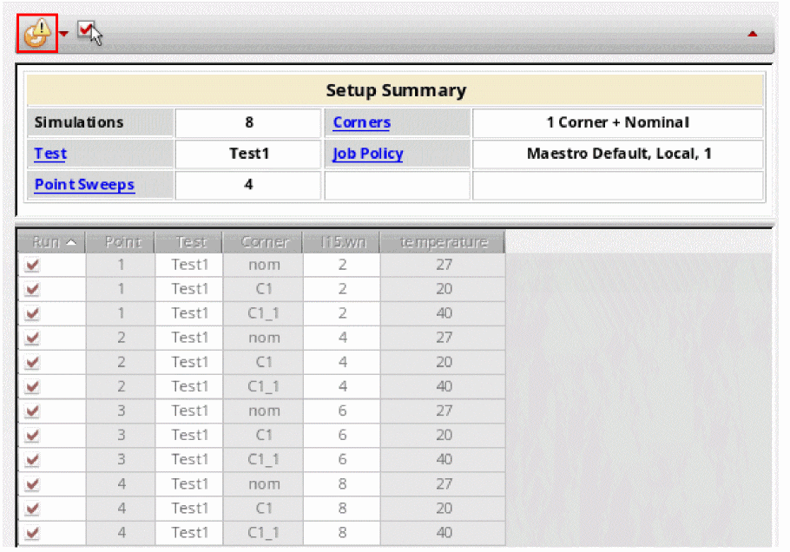Image resolution: width=790 pixels, height=552 pixels.
Task: Select temperature 40 in point 4 C1_1 row
Action: point(444,532)
